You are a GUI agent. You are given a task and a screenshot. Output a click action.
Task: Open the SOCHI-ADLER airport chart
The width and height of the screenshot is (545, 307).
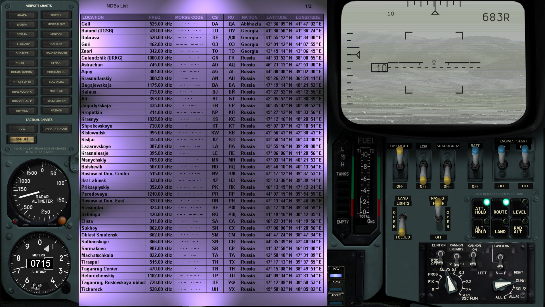(x=56, y=72)
